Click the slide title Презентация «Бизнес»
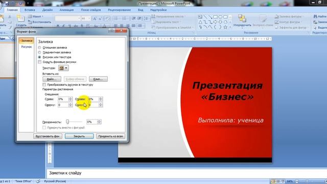The width and height of the screenshot is (327, 184). [227, 91]
